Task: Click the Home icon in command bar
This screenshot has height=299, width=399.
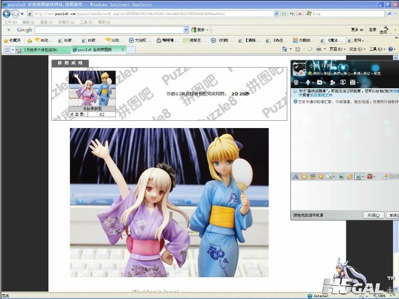Action: pyautogui.click(x=284, y=49)
